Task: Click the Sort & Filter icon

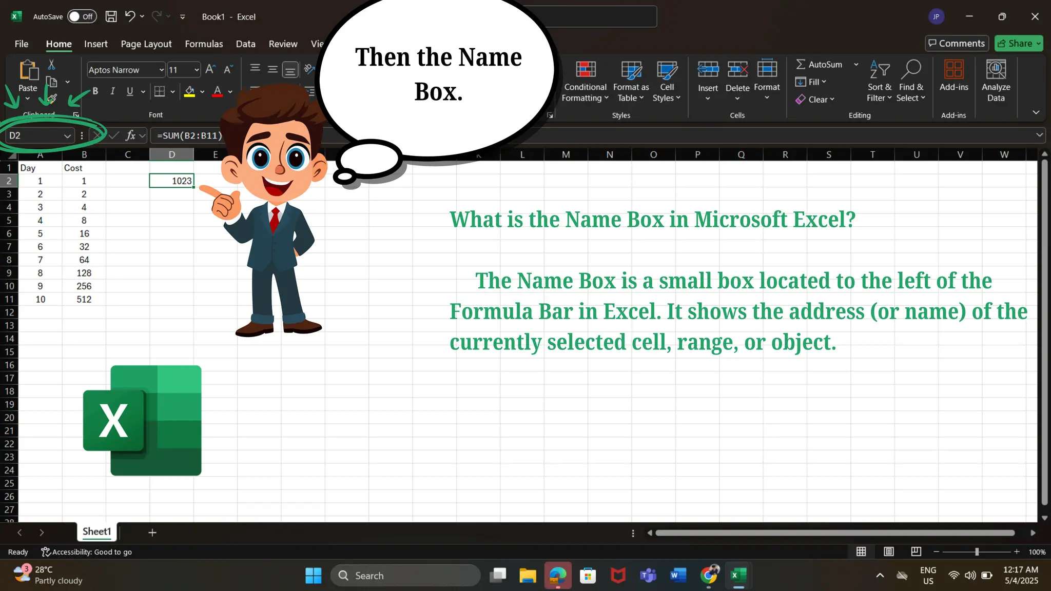Action: tap(880, 69)
